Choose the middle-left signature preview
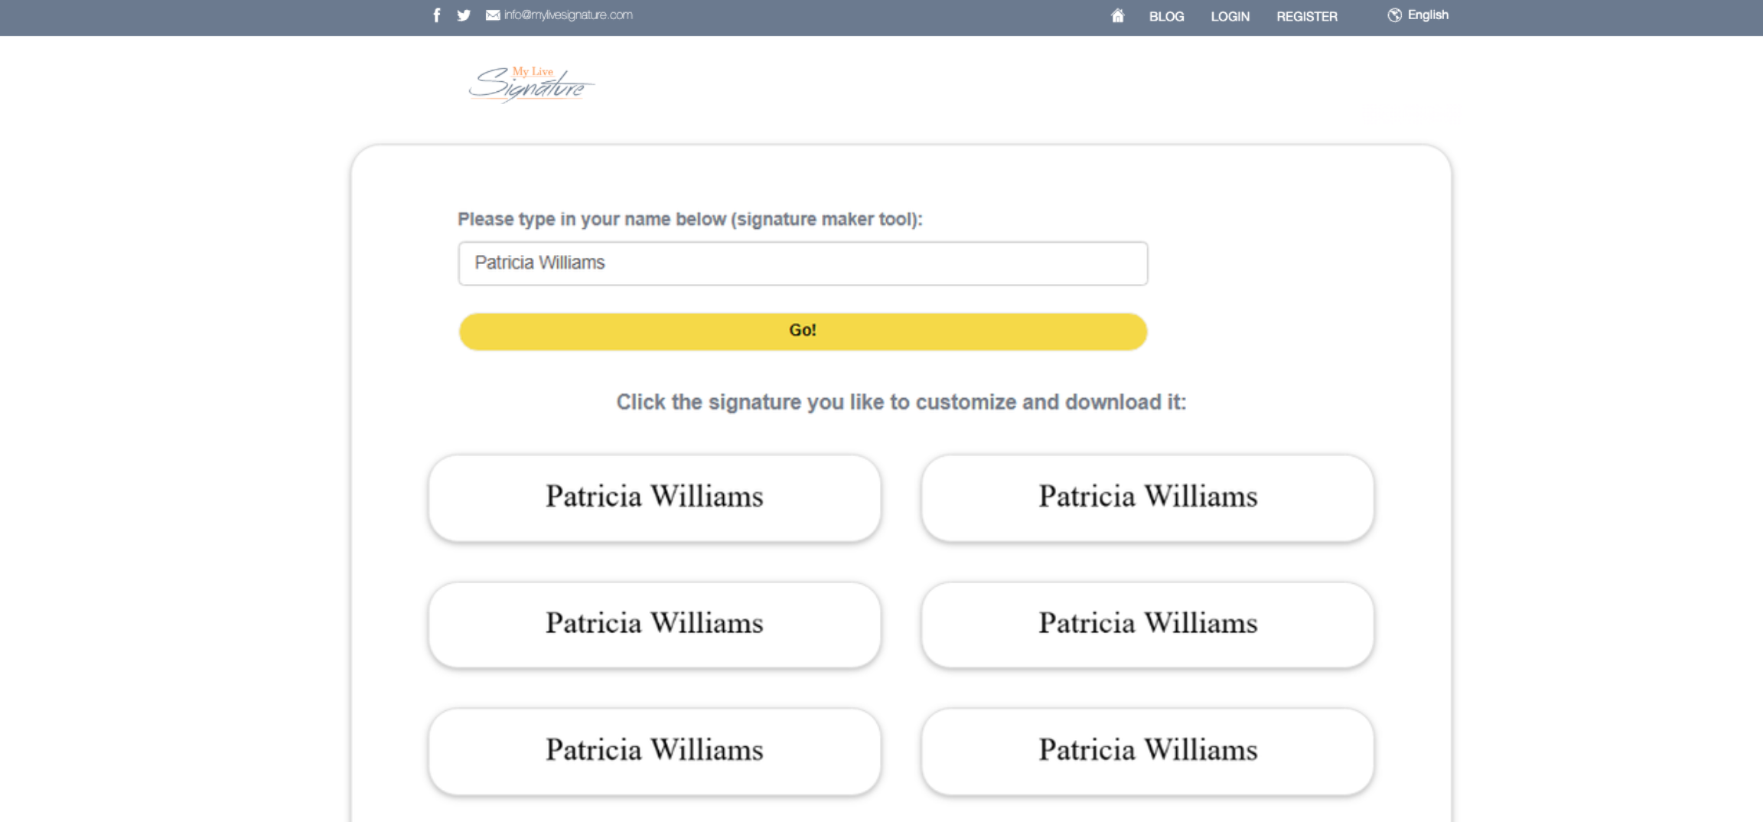The image size is (1763, 822). (x=653, y=624)
